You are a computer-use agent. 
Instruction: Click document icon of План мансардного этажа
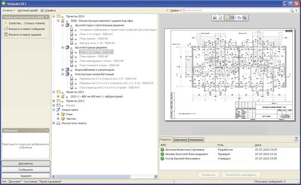click(72, 61)
